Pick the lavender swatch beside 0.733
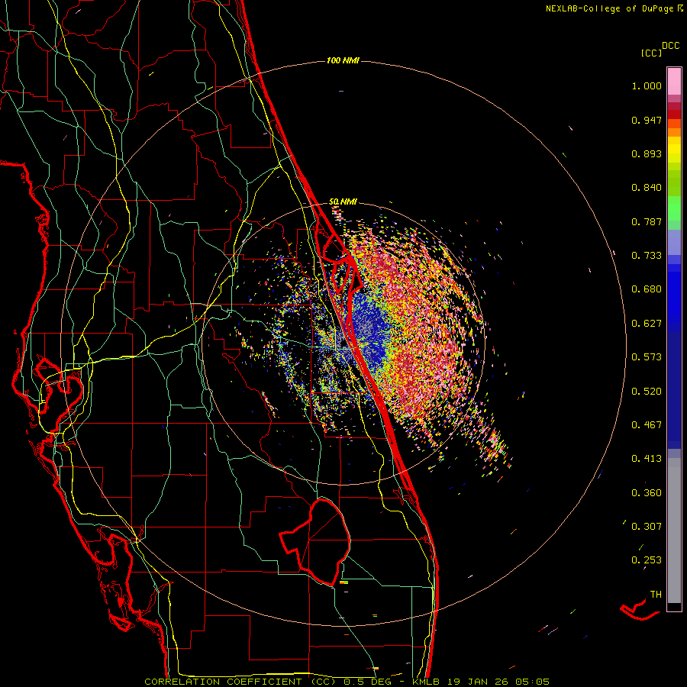This screenshot has height=687, width=687. click(x=674, y=243)
